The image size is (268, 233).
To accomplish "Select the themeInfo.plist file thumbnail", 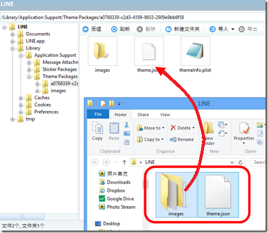I will click(x=196, y=51).
